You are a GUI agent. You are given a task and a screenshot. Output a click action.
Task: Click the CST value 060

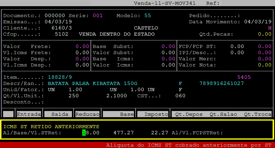[180, 96]
